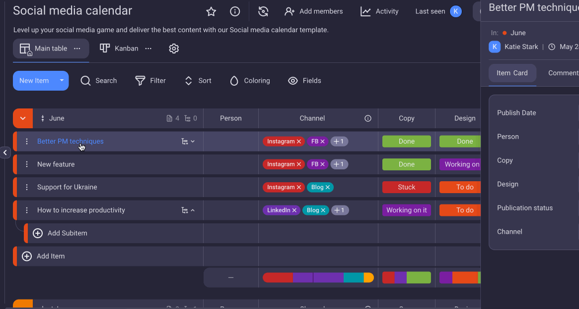579x309 pixels.
Task: Click Add Item row in June
Action: click(x=108, y=256)
